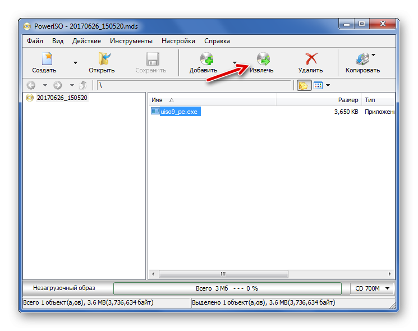Screen dimensions: 418x331
Task: Click the Удалить (Delete) red X icon
Action: (310, 58)
